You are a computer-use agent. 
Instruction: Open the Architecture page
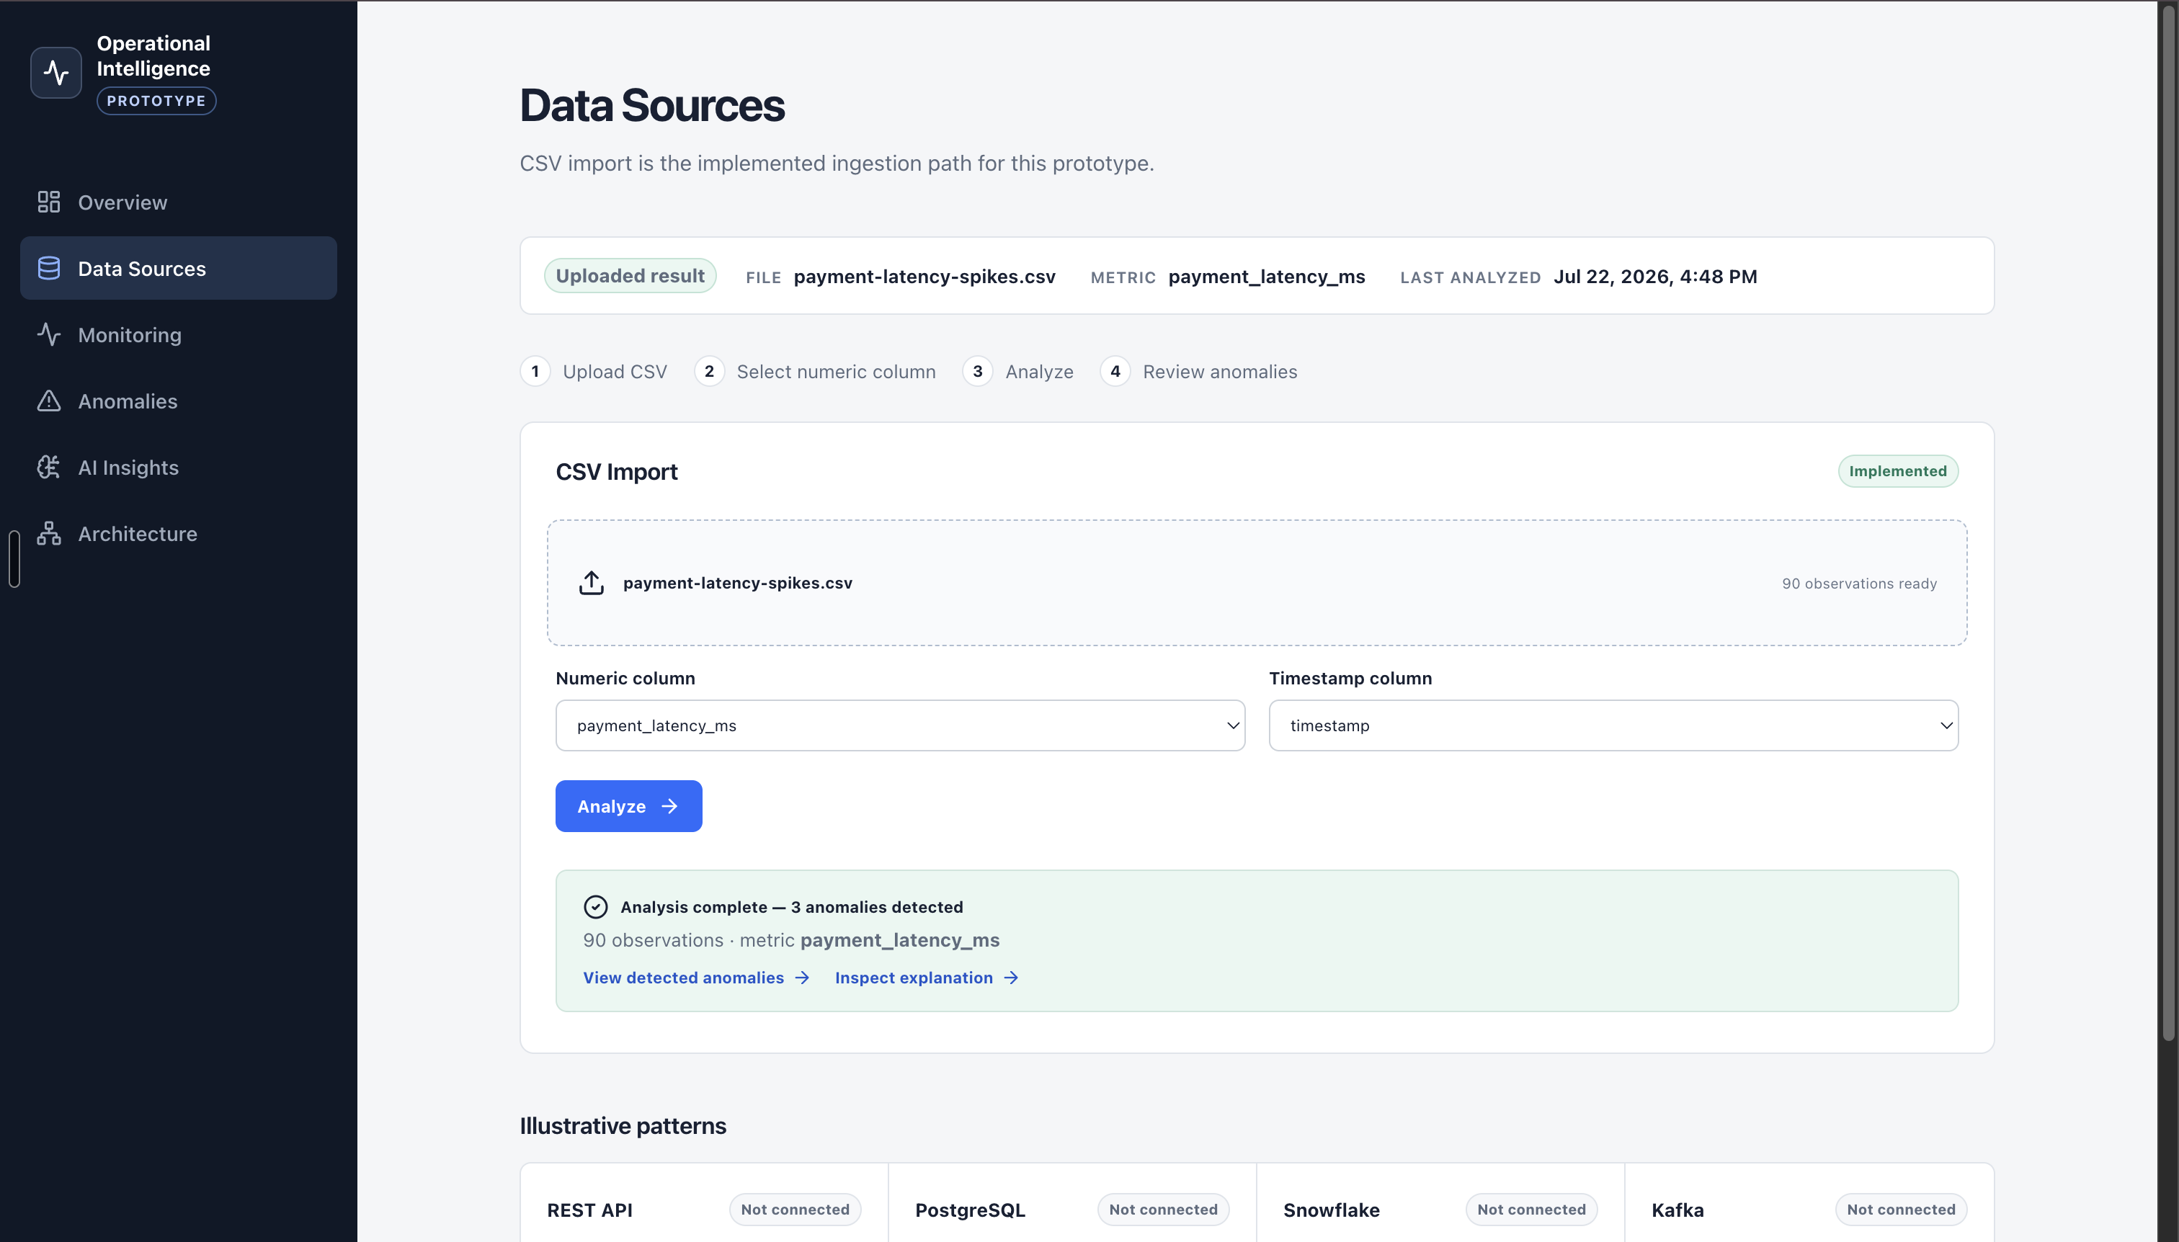[178, 533]
